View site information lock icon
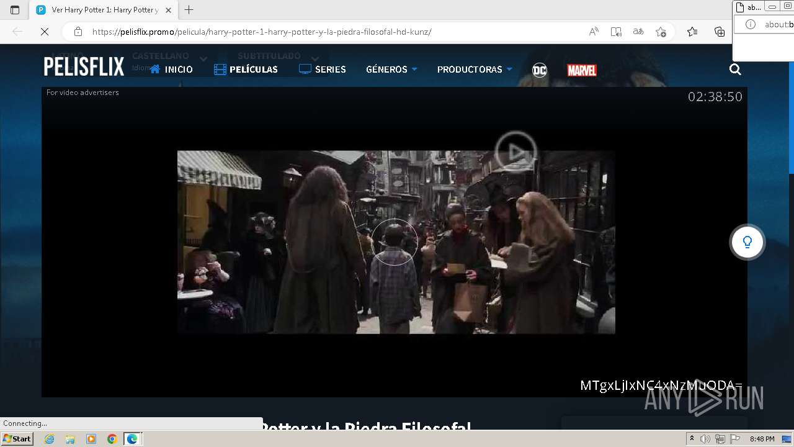Image resolution: width=794 pixels, height=447 pixels. click(78, 32)
